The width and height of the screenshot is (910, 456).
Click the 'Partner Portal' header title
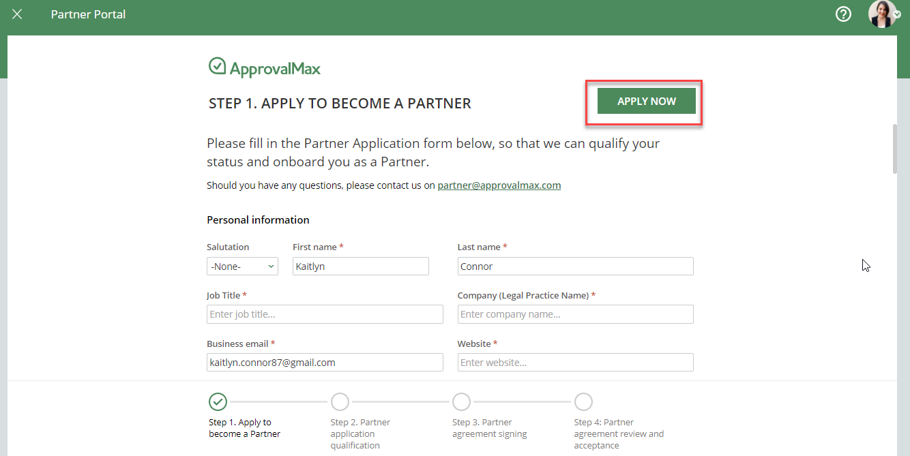(88, 14)
